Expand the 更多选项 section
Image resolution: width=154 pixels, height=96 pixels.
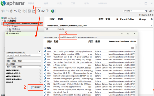[x=40, y=82]
